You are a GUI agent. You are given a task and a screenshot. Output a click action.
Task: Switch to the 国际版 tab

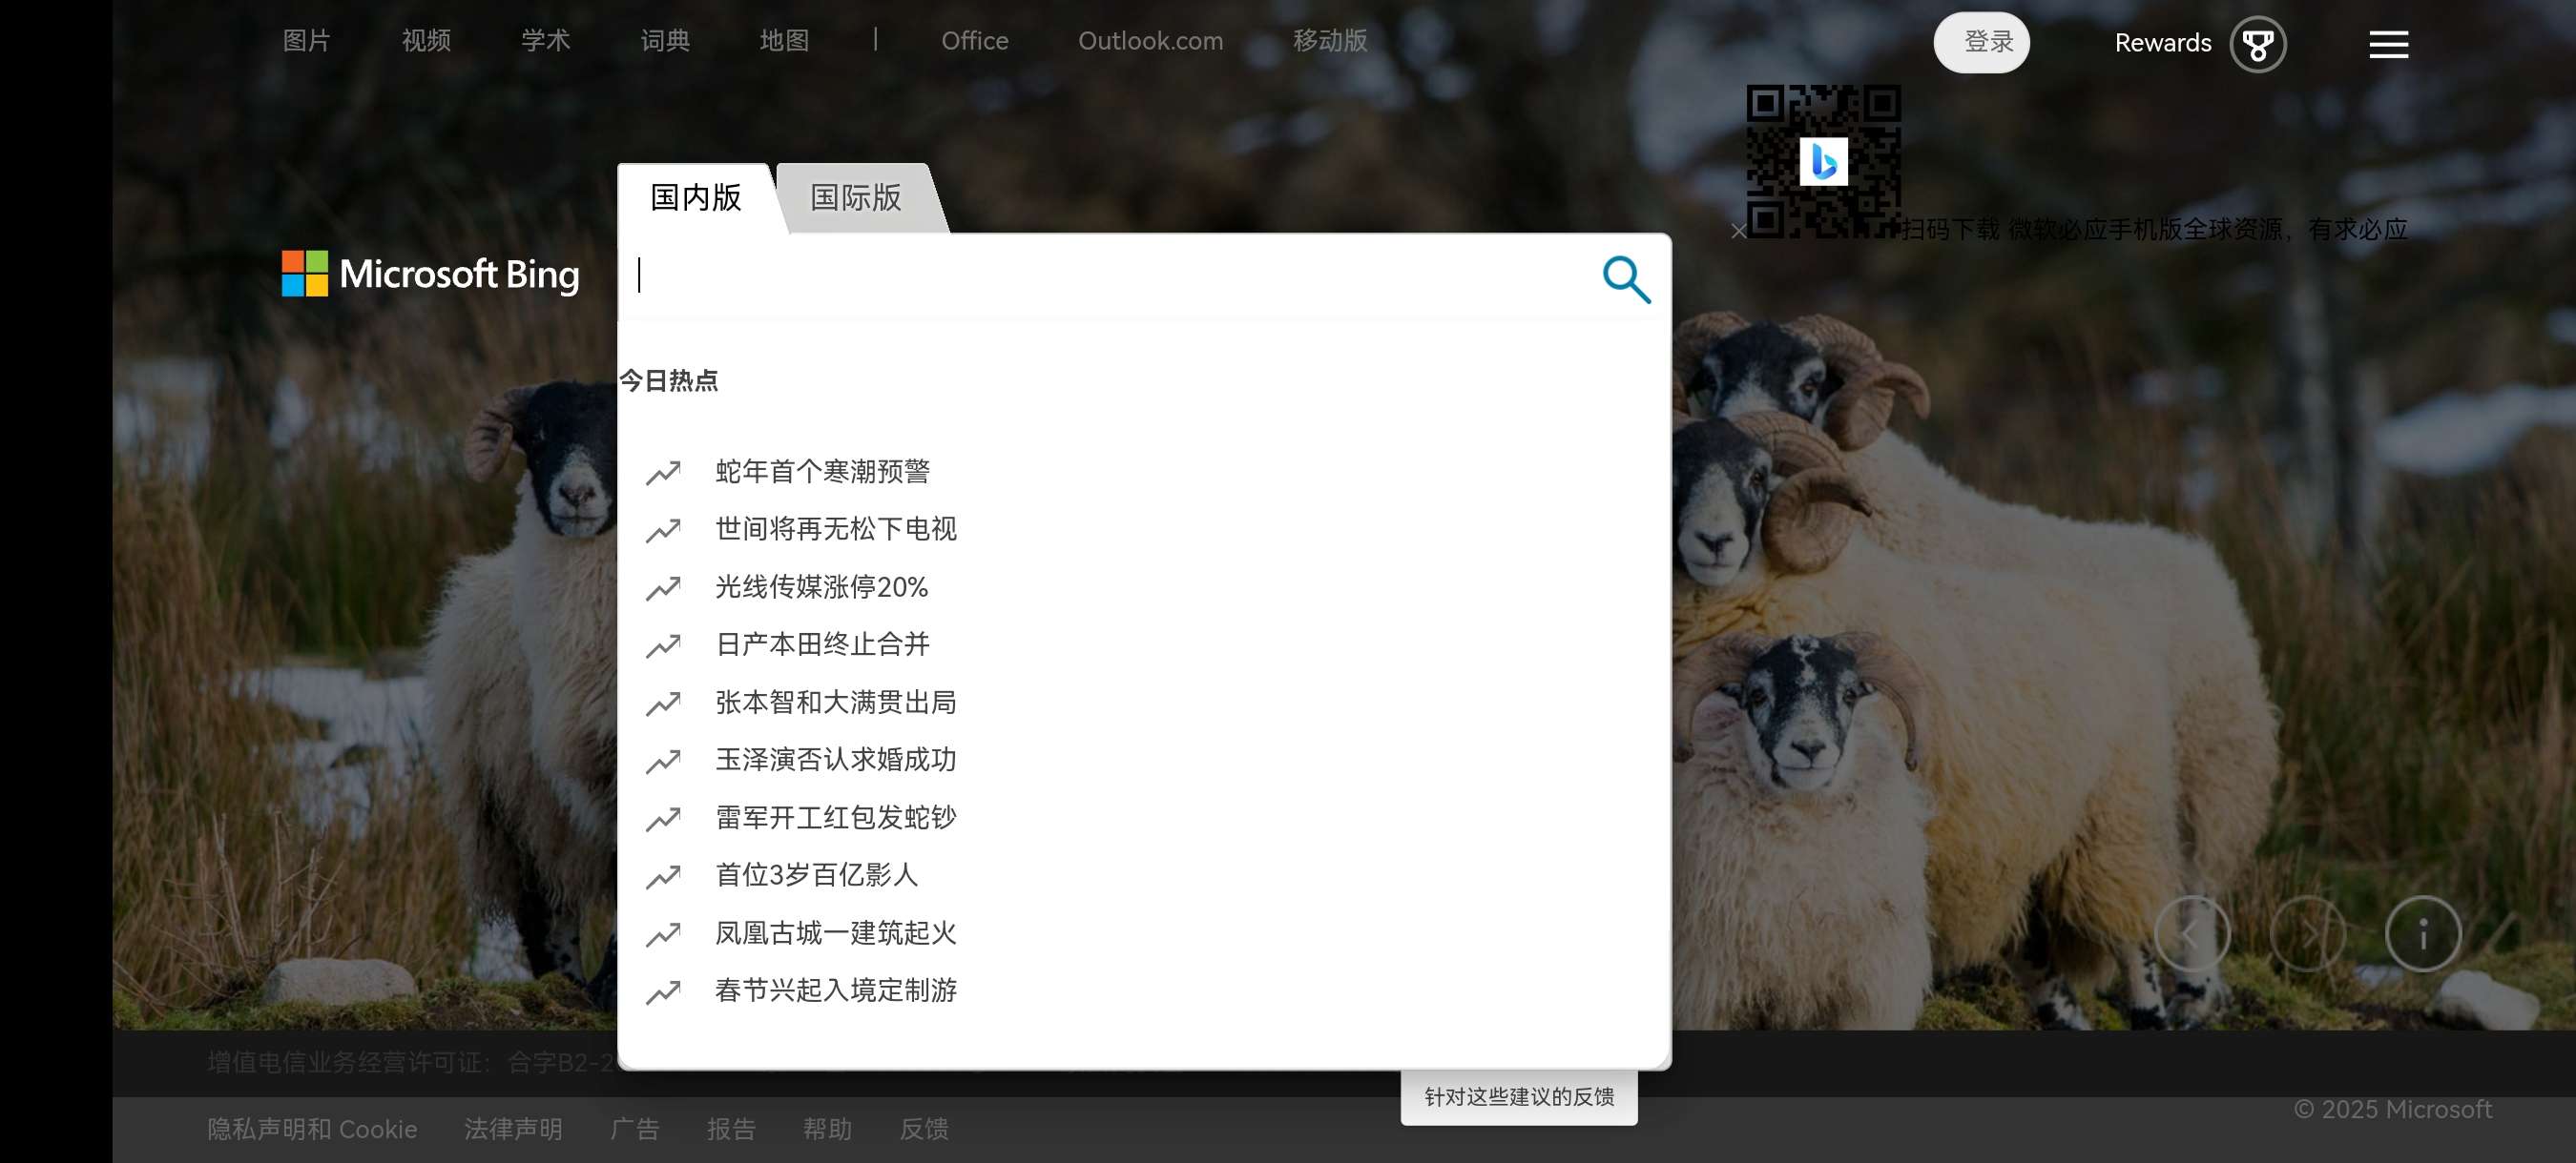[855, 198]
